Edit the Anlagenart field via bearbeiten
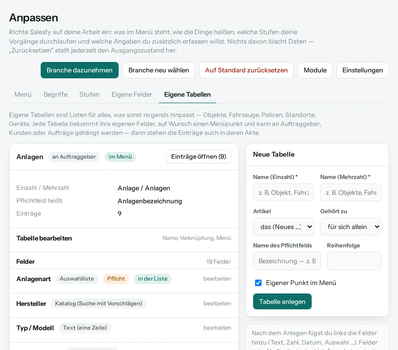The image size is (398, 350). click(217, 279)
